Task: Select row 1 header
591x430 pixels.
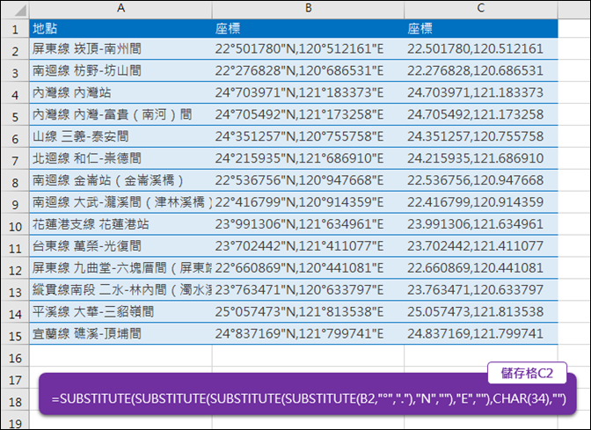Action: coord(15,29)
